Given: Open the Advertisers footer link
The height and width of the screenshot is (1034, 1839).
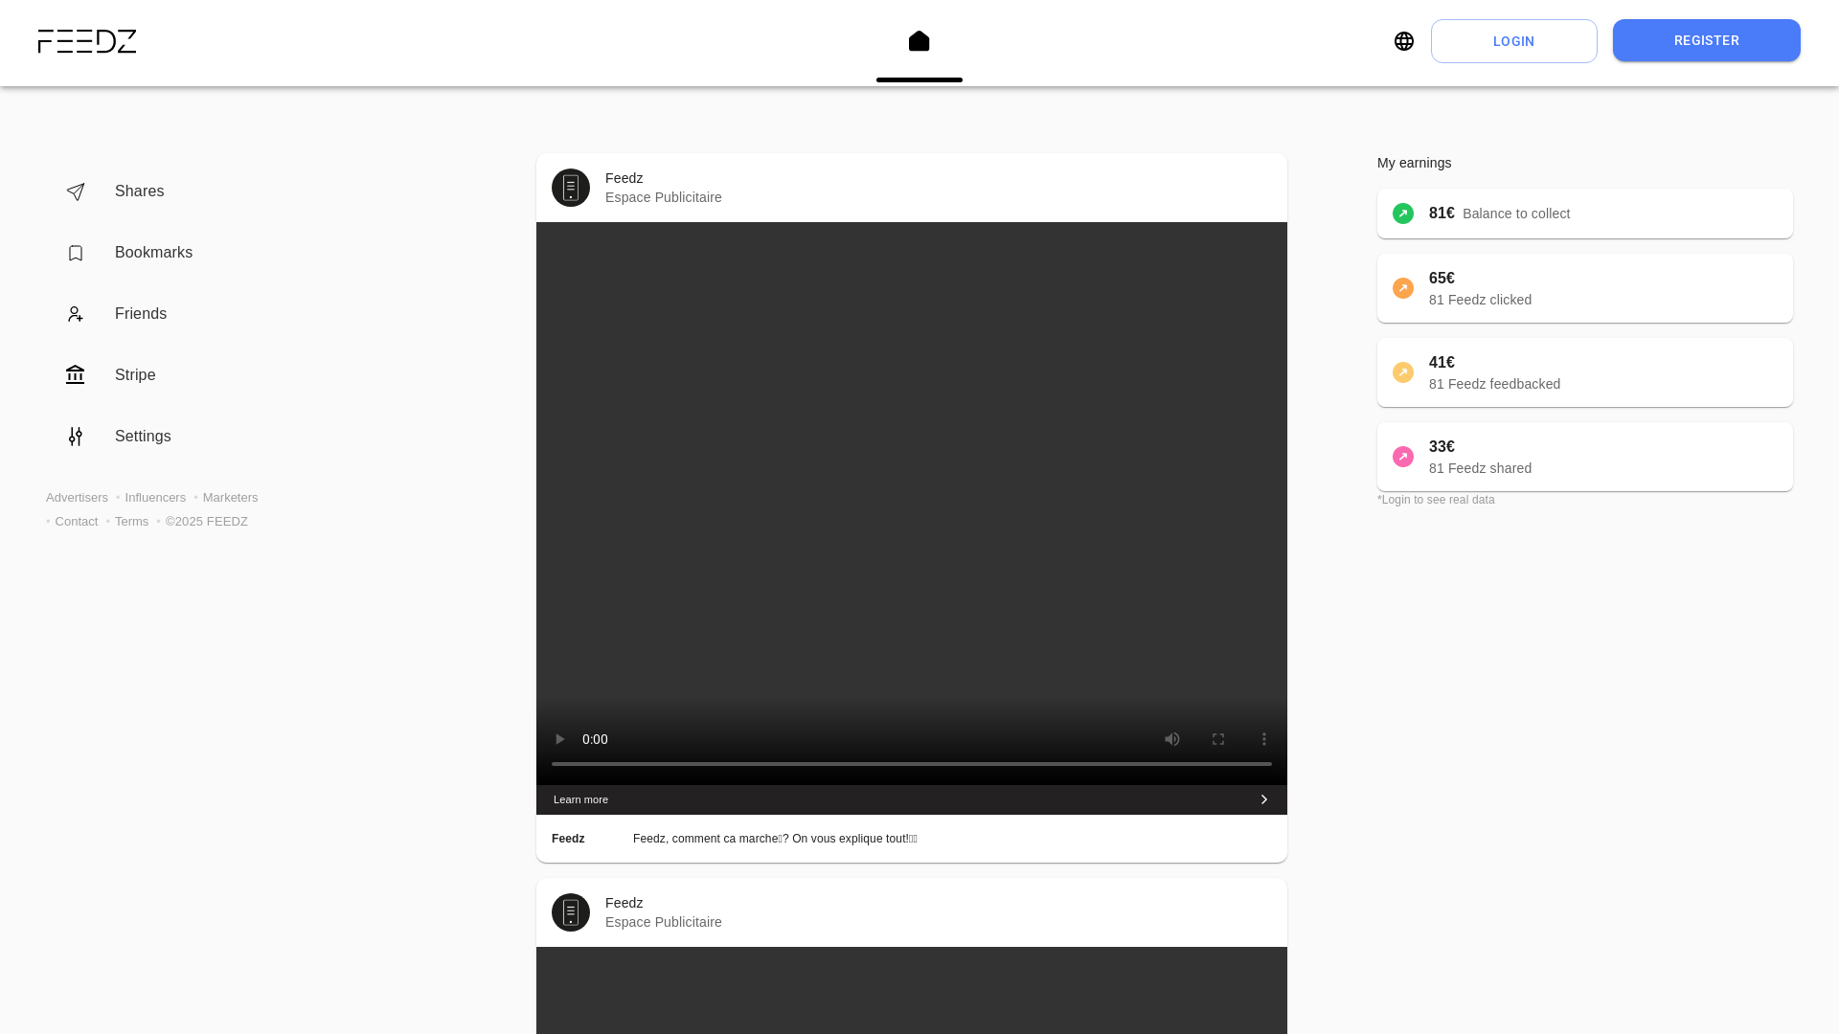Looking at the screenshot, I should coord(77,498).
